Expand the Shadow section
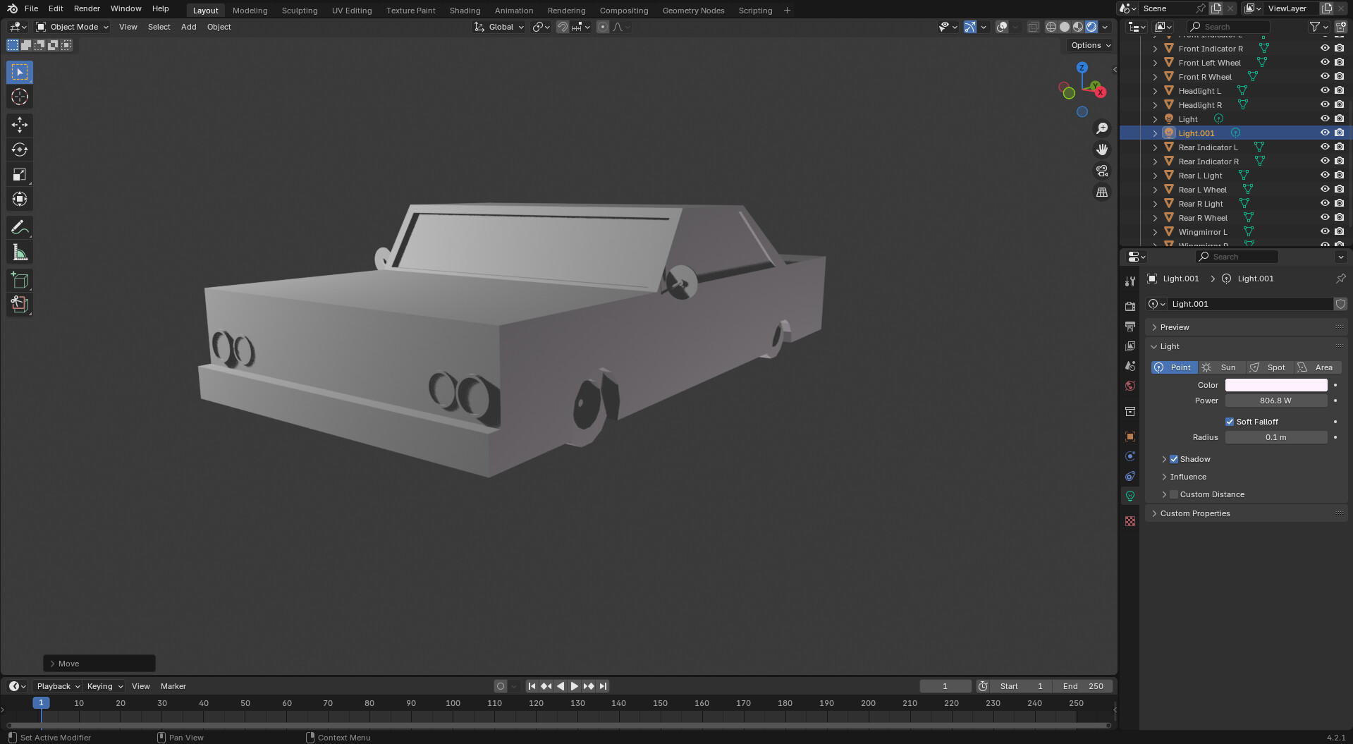Viewport: 1353px width, 744px height. tap(1163, 458)
